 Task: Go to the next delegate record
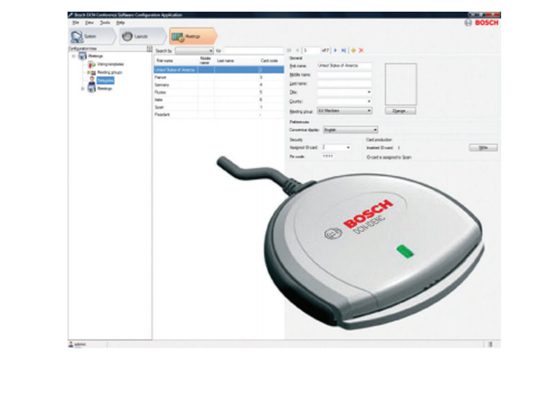point(335,51)
